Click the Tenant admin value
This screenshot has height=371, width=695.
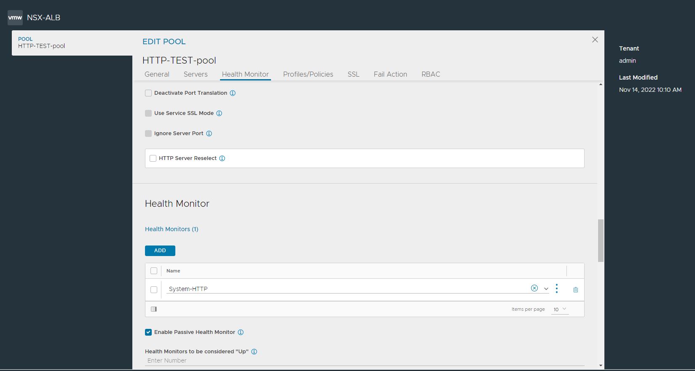628,61
